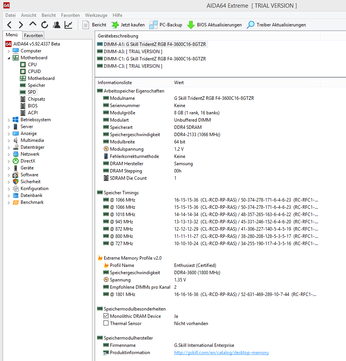346x361 pixels.
Task: Open the Favoriten menu in menu bar
Action: pos(70,15)
